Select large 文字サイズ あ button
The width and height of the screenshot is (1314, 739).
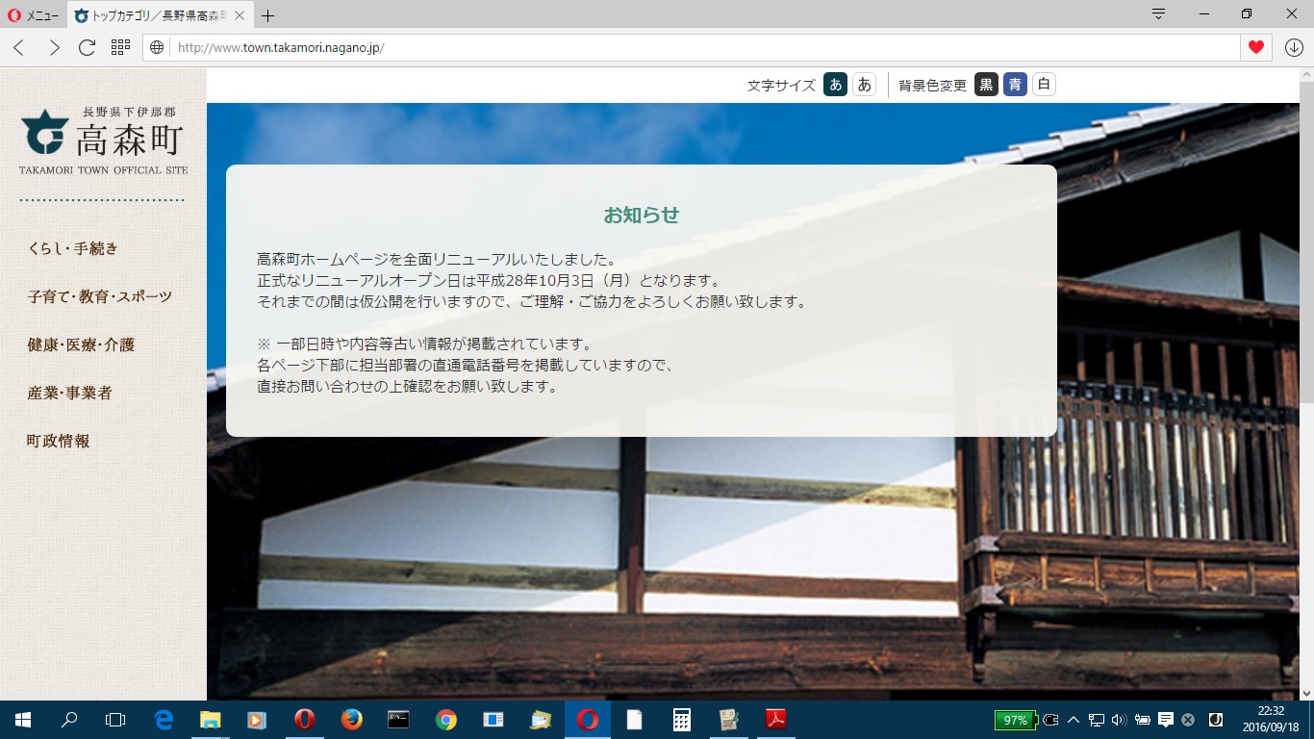click(x=835, y=85)
